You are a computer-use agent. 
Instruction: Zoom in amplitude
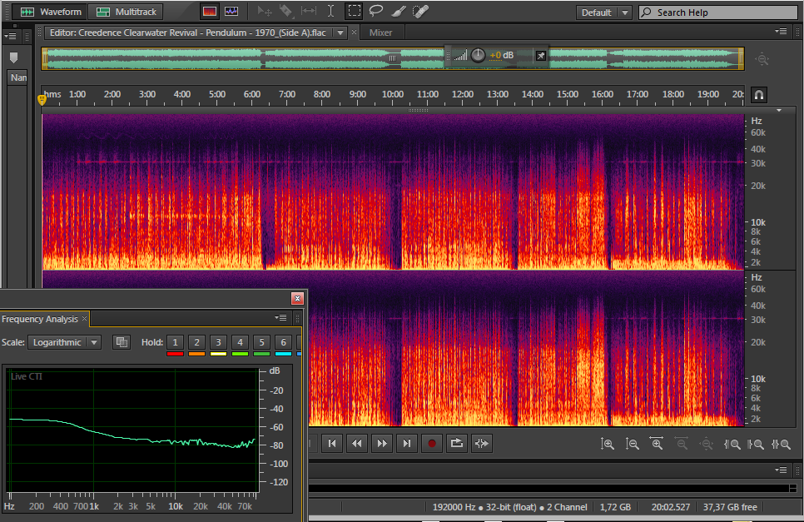607,444
